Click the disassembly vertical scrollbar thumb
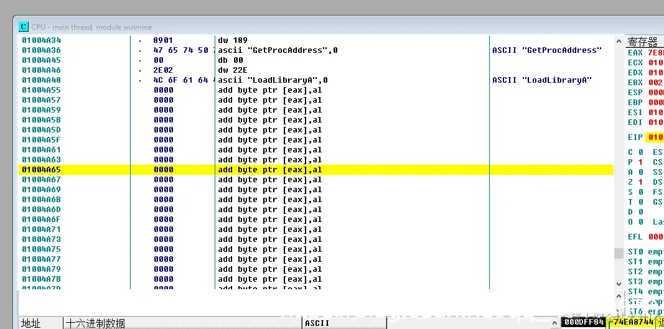664x329 pixels. click(619, 253)
